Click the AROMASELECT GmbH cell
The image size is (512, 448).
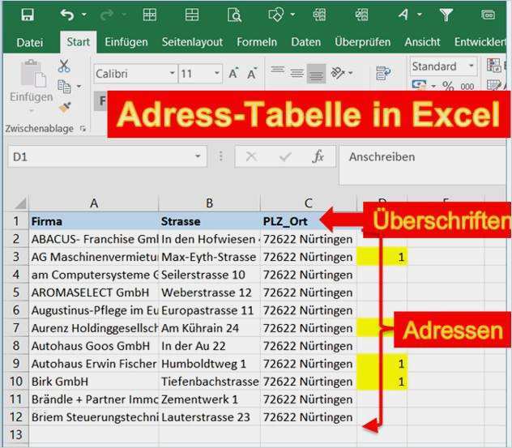click(94, 292)
